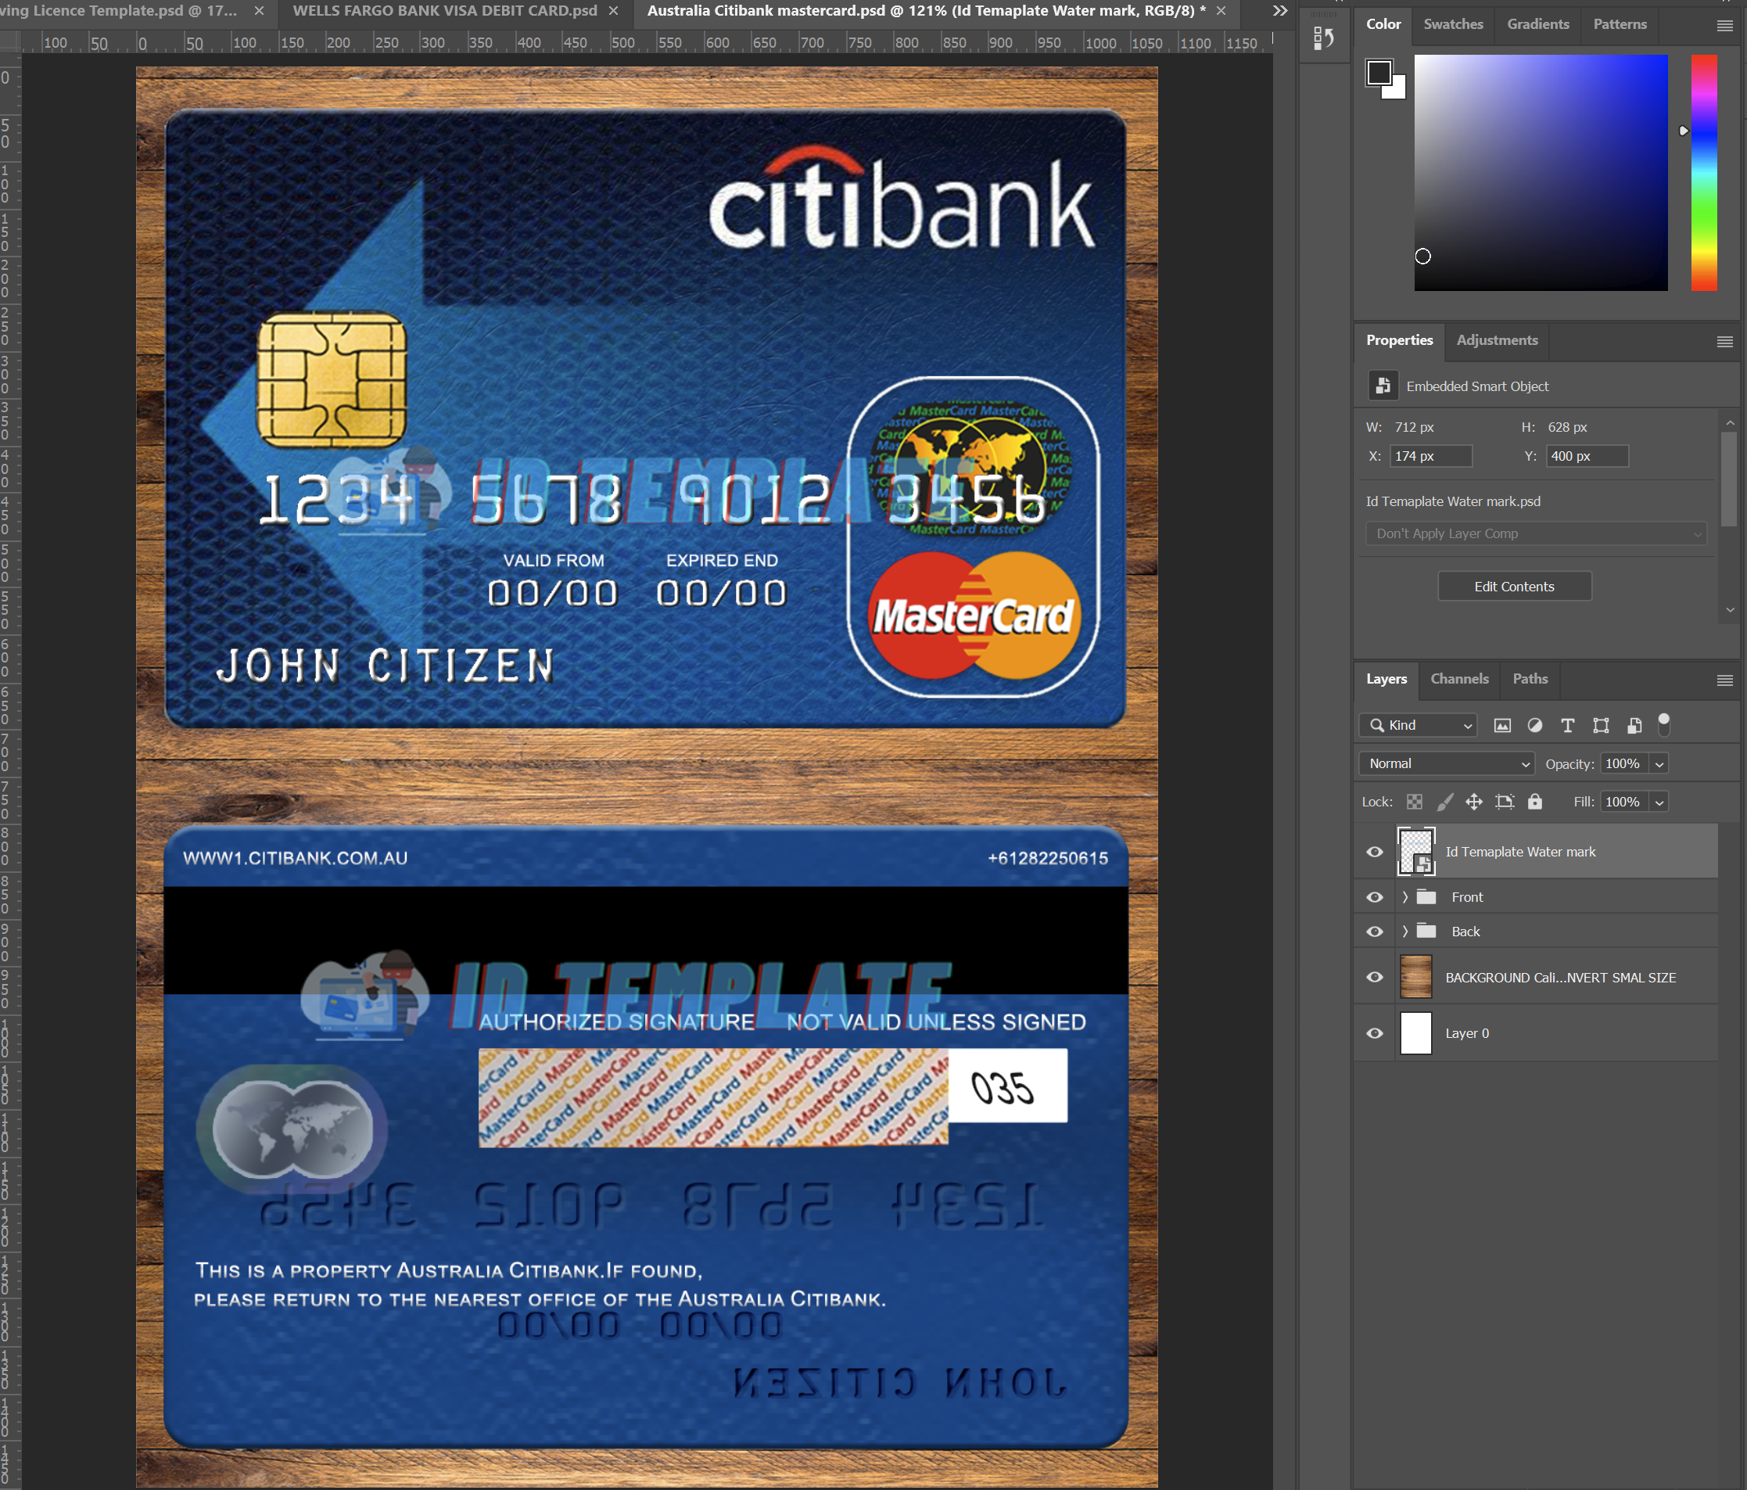
Task: Click the hue slider strip
Action: pyautogui.click(x=1704, y=173)
